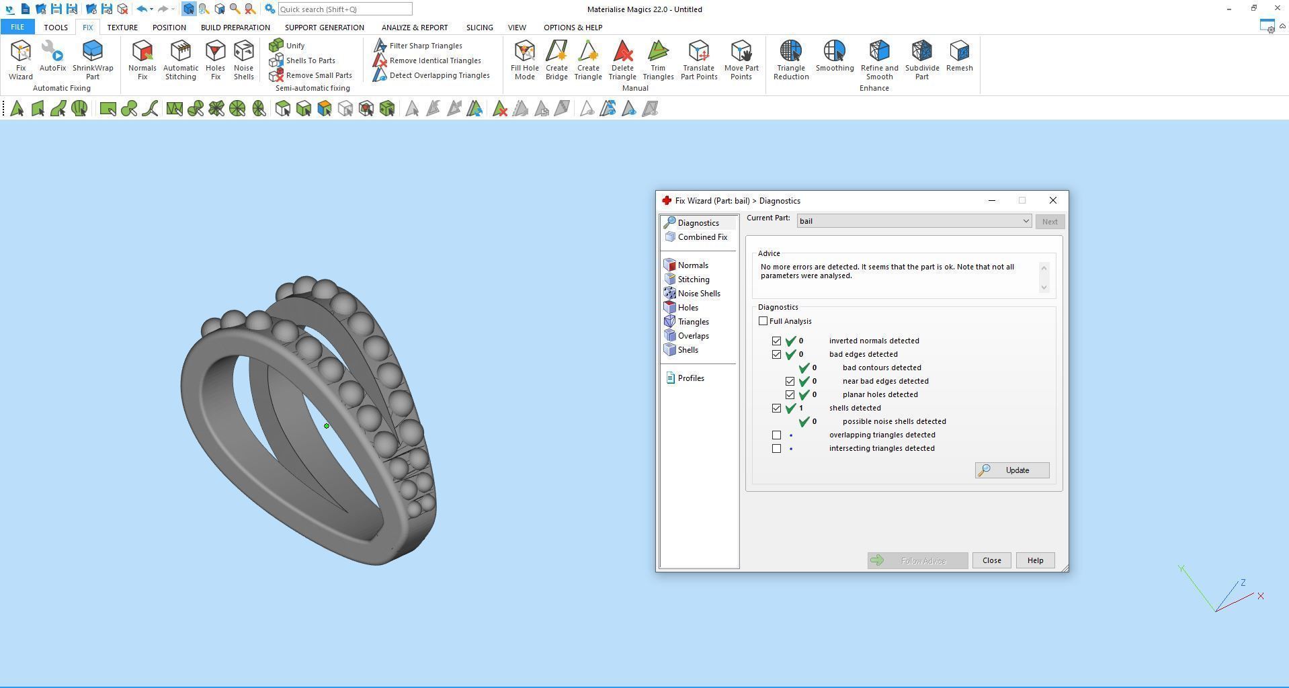Click the Update diagnostics button
This screenshot has width=1289, height=688.
tap(1012, 470)
